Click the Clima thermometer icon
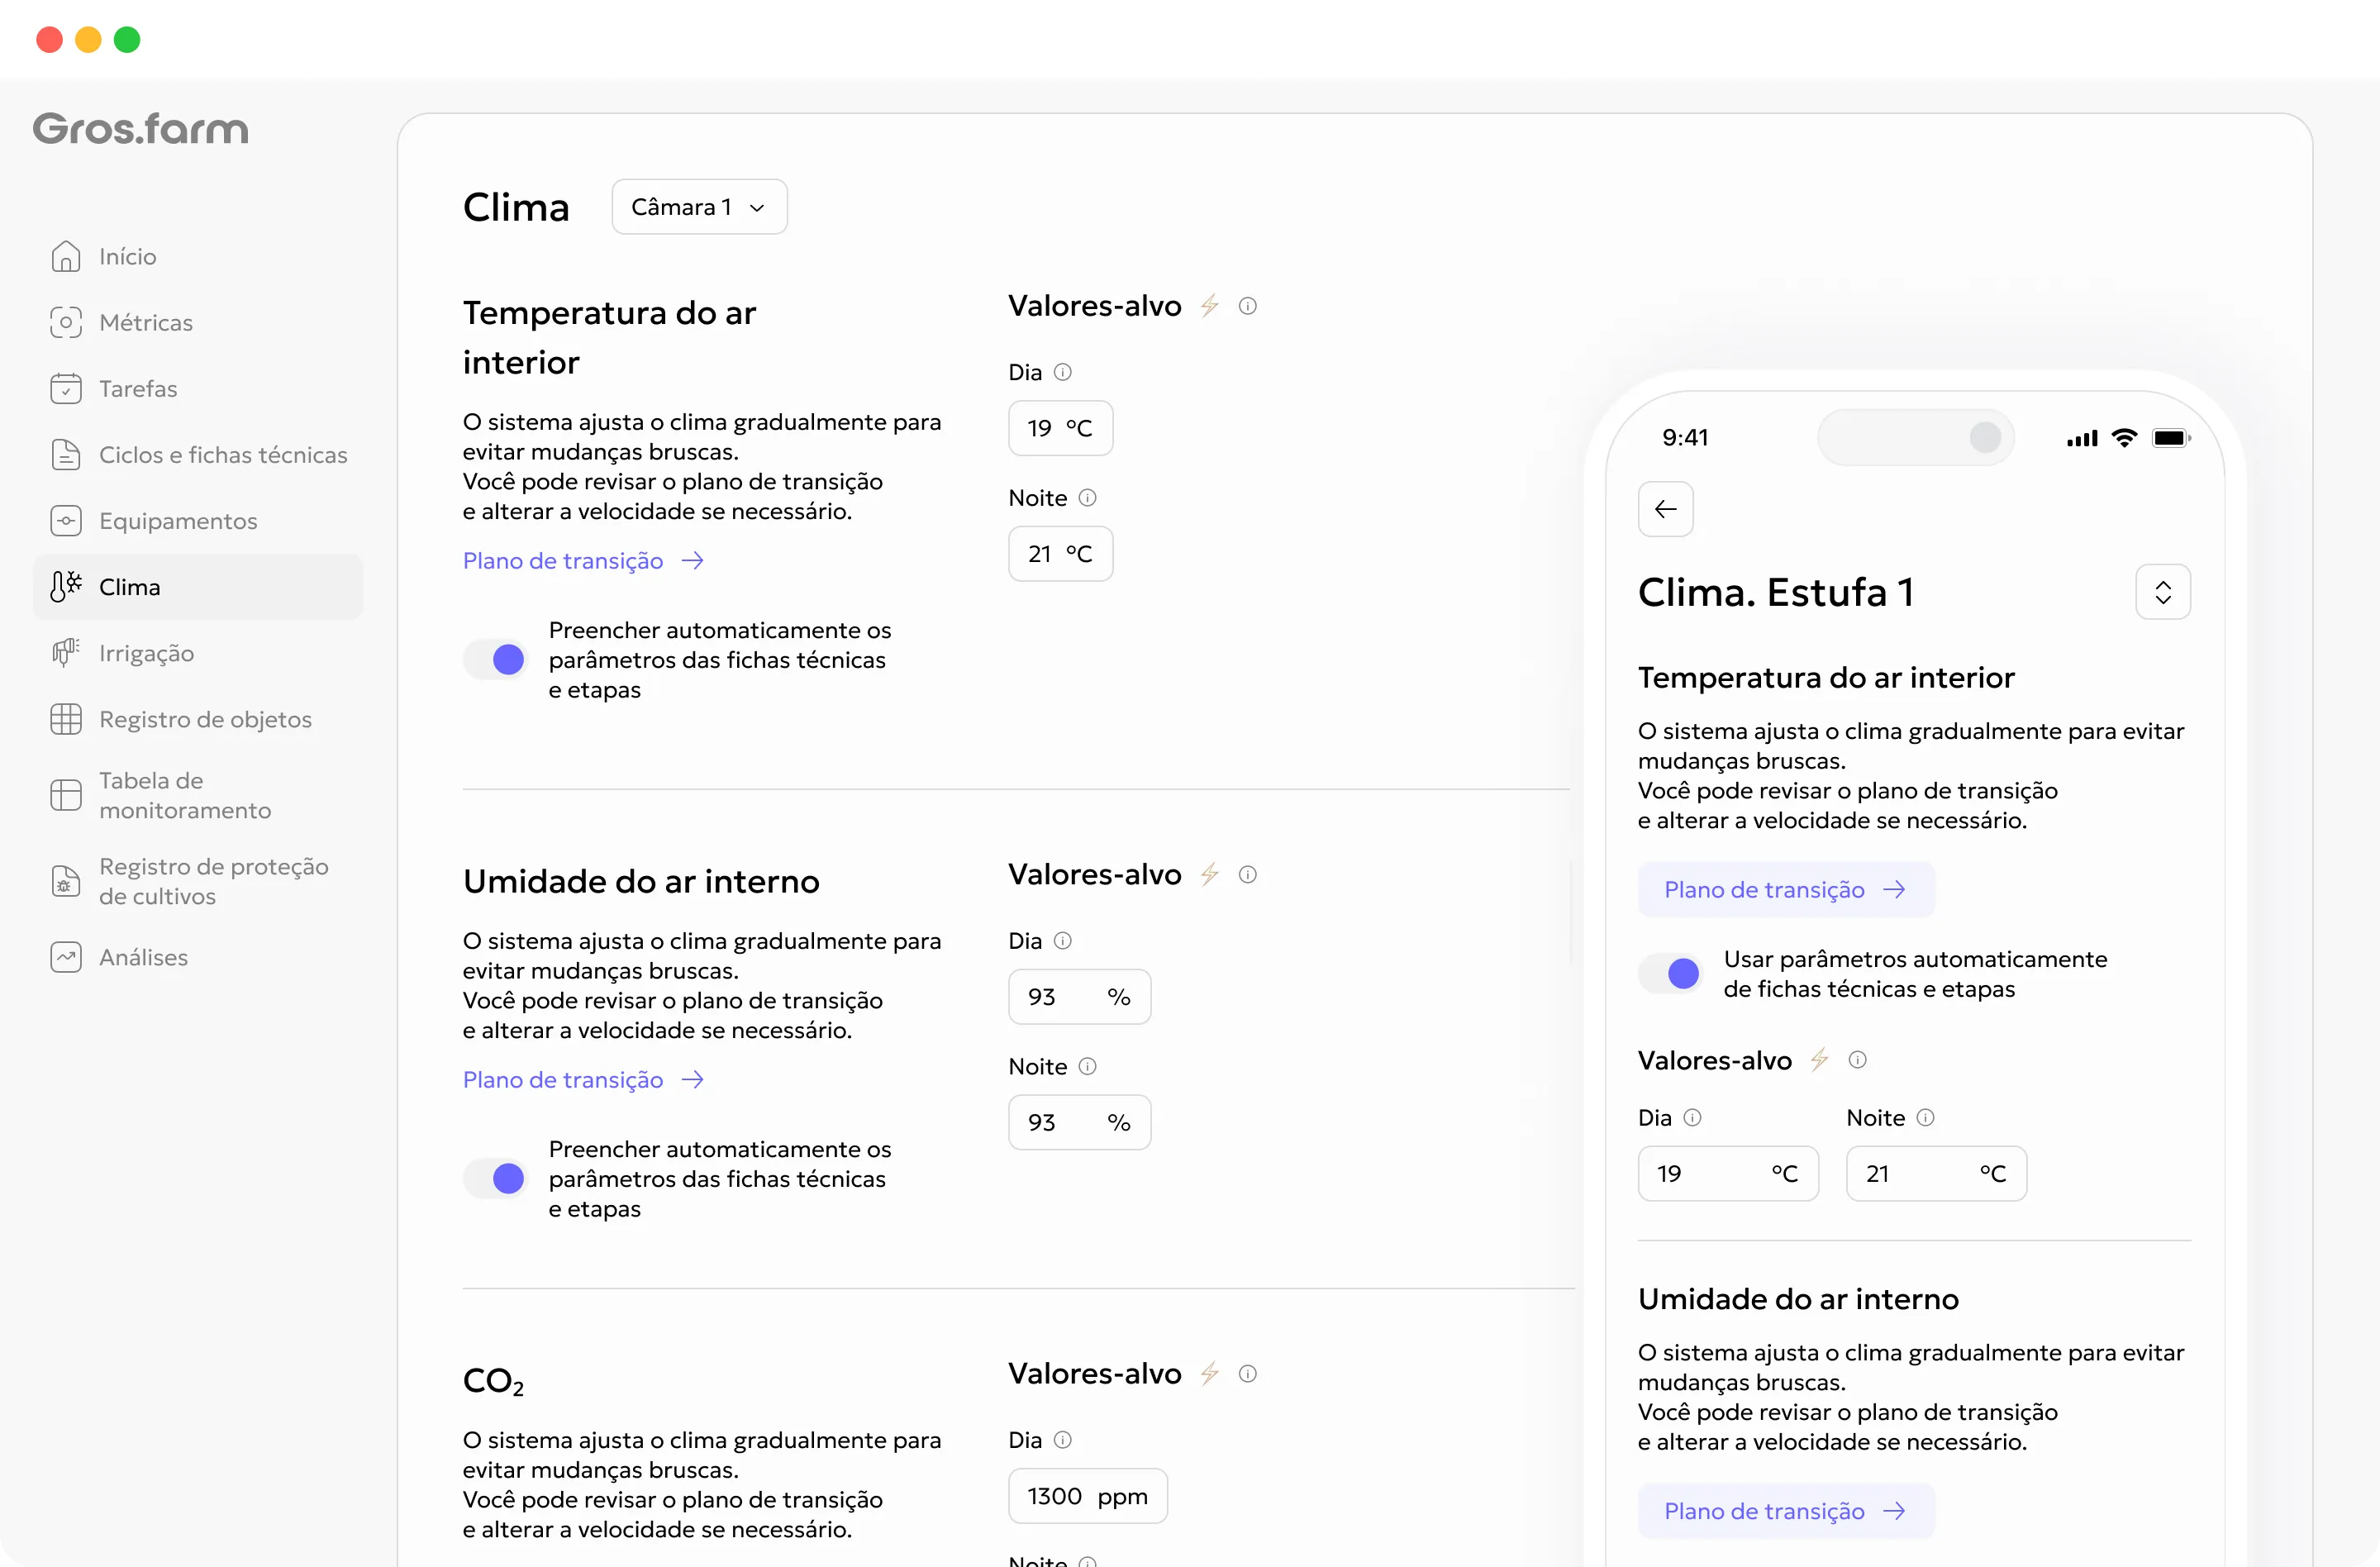 tap(66, 586)
